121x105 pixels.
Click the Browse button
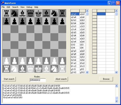pyautogui.click(x=106, y=79)
